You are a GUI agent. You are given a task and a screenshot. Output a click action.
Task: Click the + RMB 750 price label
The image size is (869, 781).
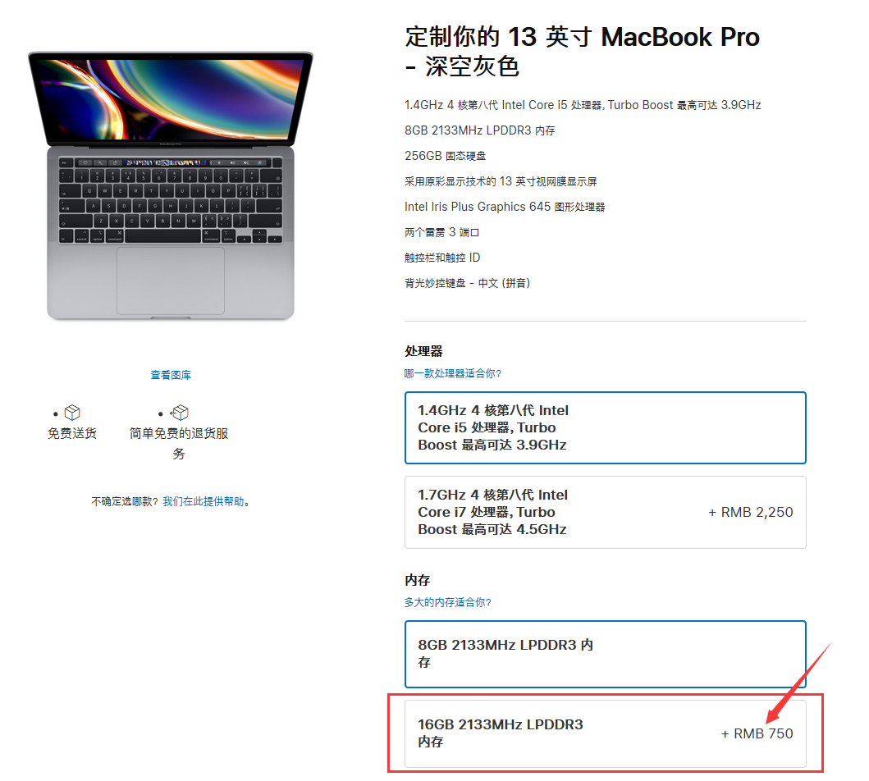[x=757, y=733]
